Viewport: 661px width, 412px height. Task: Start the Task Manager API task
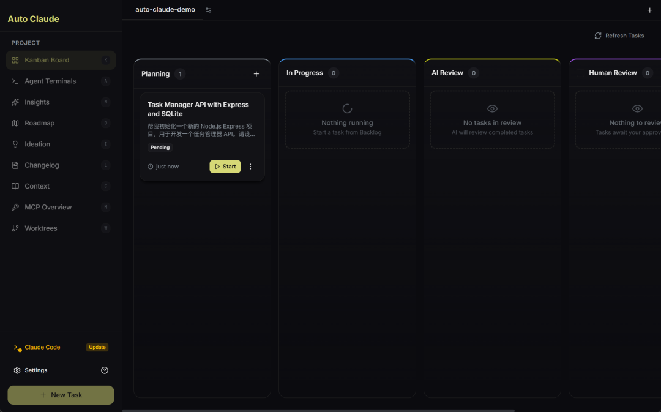pos(225,167)
